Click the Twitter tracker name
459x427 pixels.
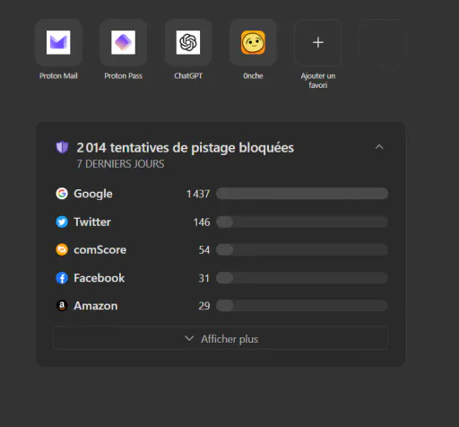tap(92, 222)
